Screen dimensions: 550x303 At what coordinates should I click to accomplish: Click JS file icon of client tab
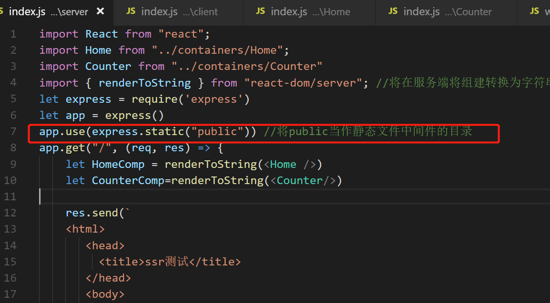coord(131,11)
